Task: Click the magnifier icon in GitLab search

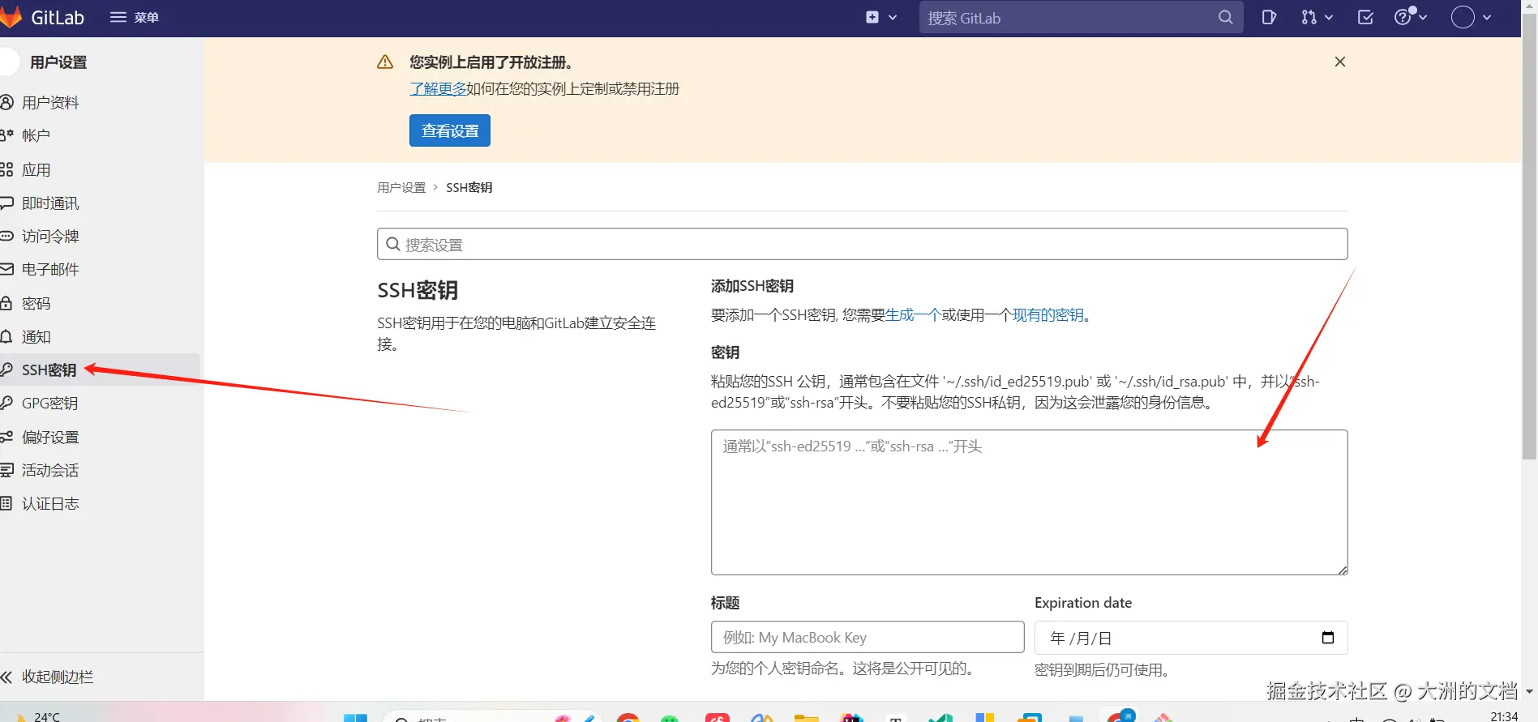Action: tap(1225, 17)
